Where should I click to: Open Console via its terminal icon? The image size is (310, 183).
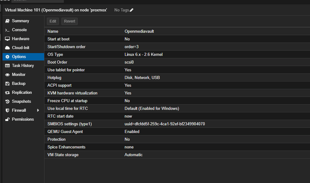point(7,30)
